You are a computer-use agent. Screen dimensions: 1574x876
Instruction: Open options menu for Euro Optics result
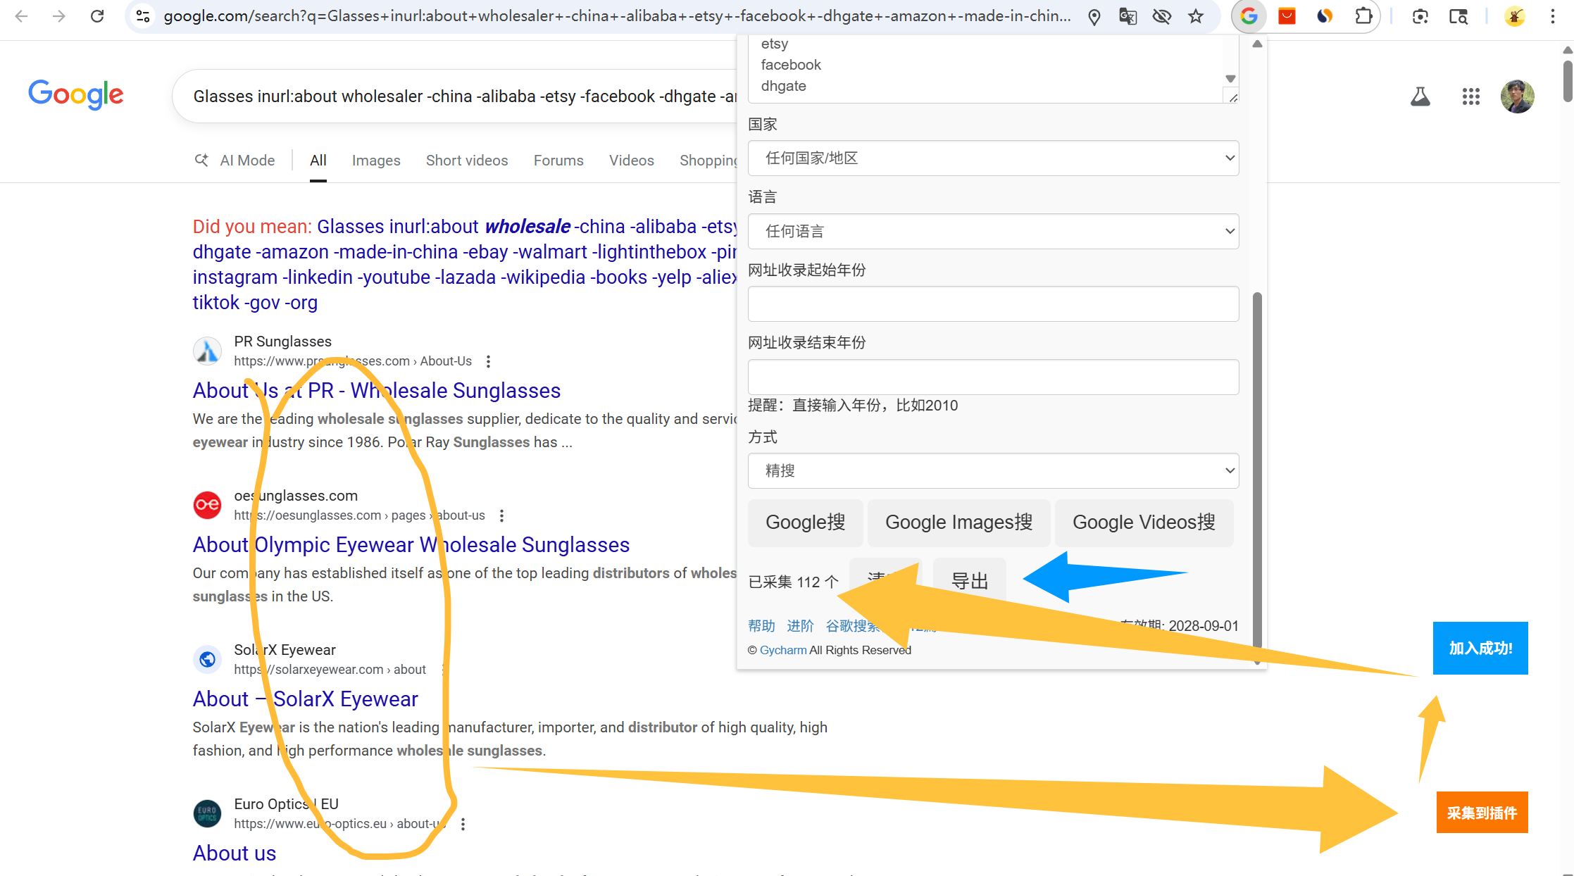coord(463,824)
